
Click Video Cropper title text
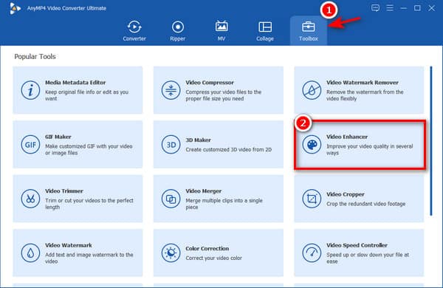(346, 194)
